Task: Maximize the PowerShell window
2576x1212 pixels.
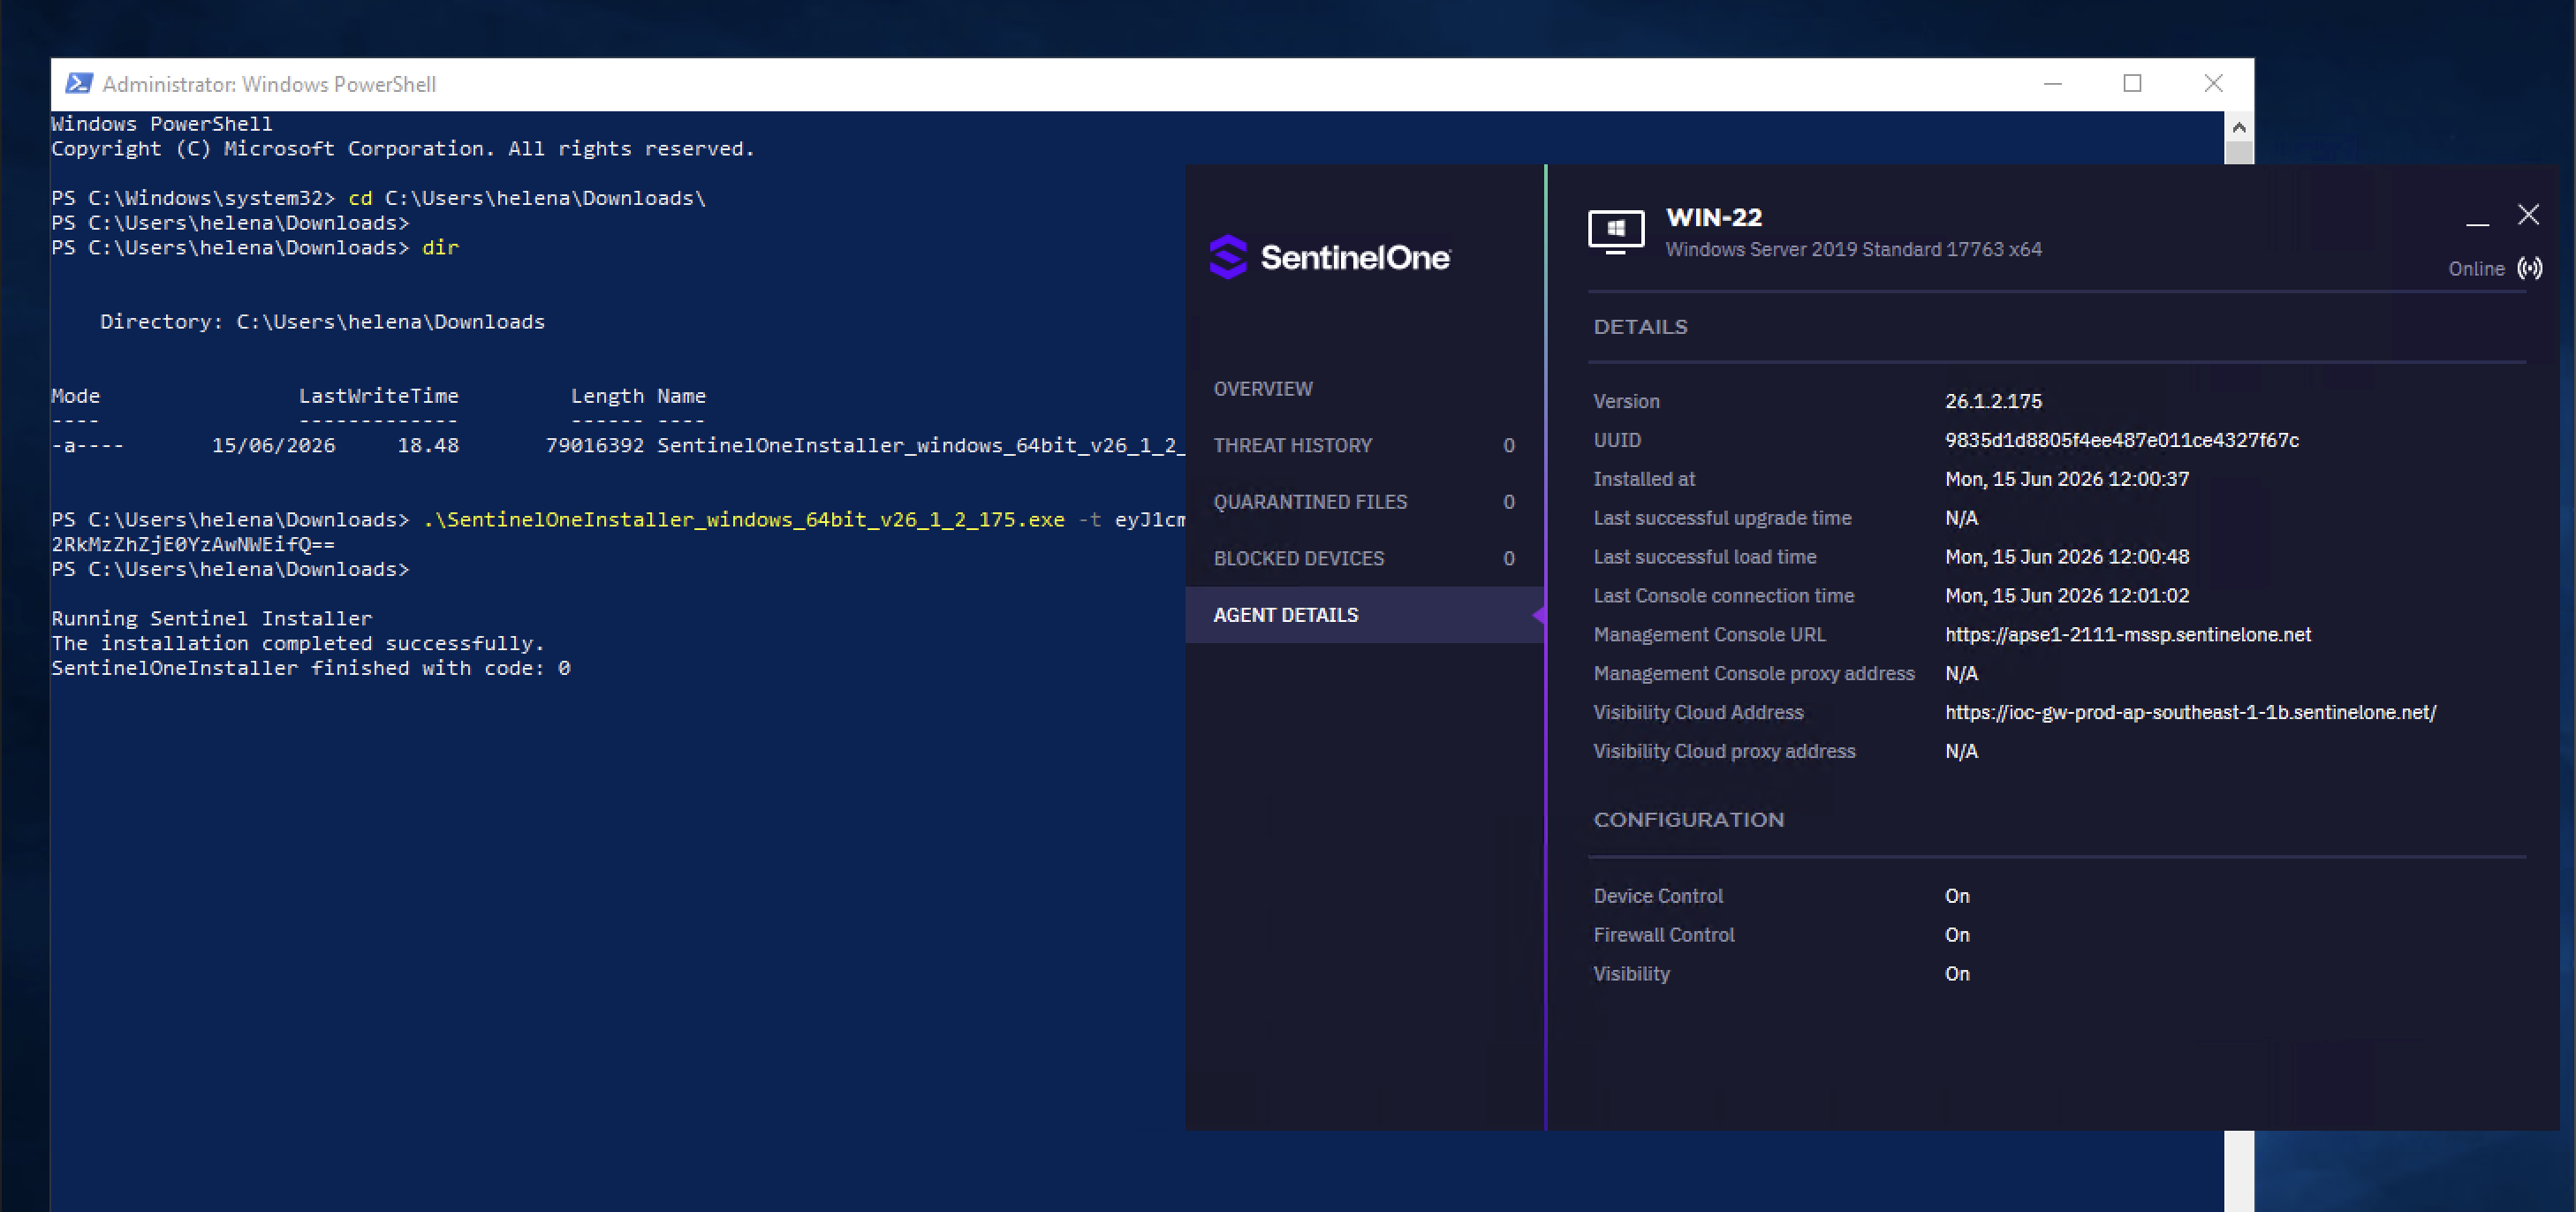Action: (x=2131, y=84)
